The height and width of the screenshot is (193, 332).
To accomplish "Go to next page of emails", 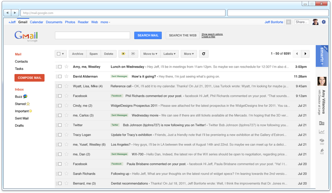I will [x=305, y=54].
